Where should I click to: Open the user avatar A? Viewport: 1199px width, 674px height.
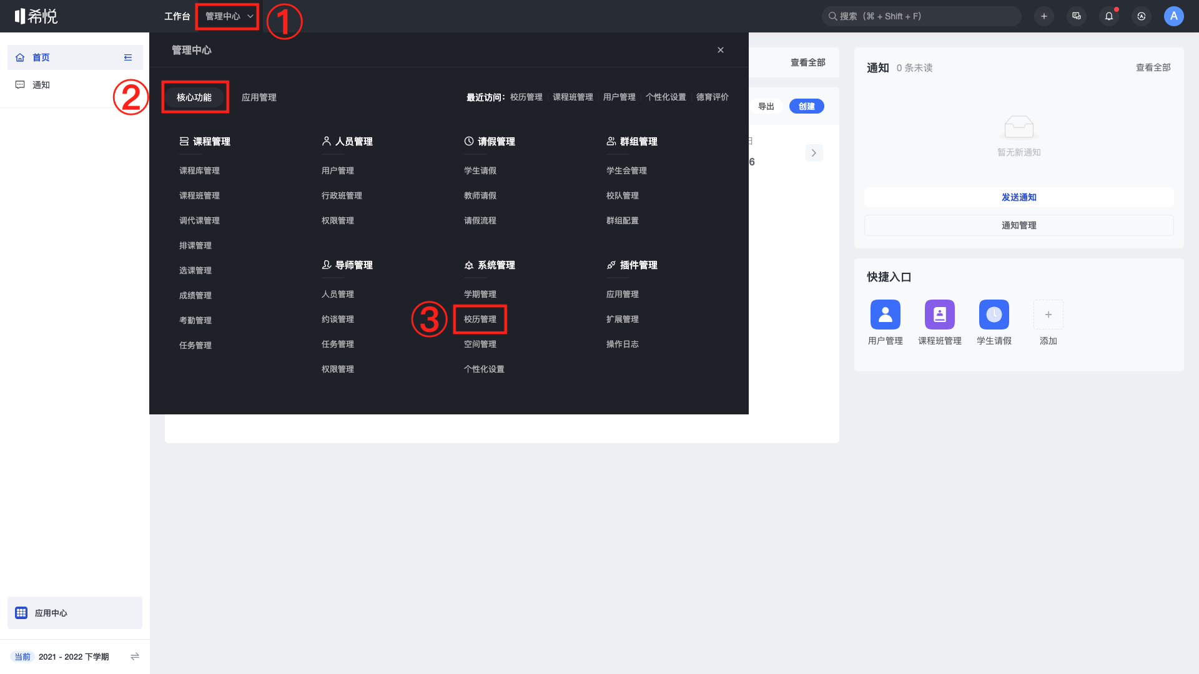[x=1174, y=16]
